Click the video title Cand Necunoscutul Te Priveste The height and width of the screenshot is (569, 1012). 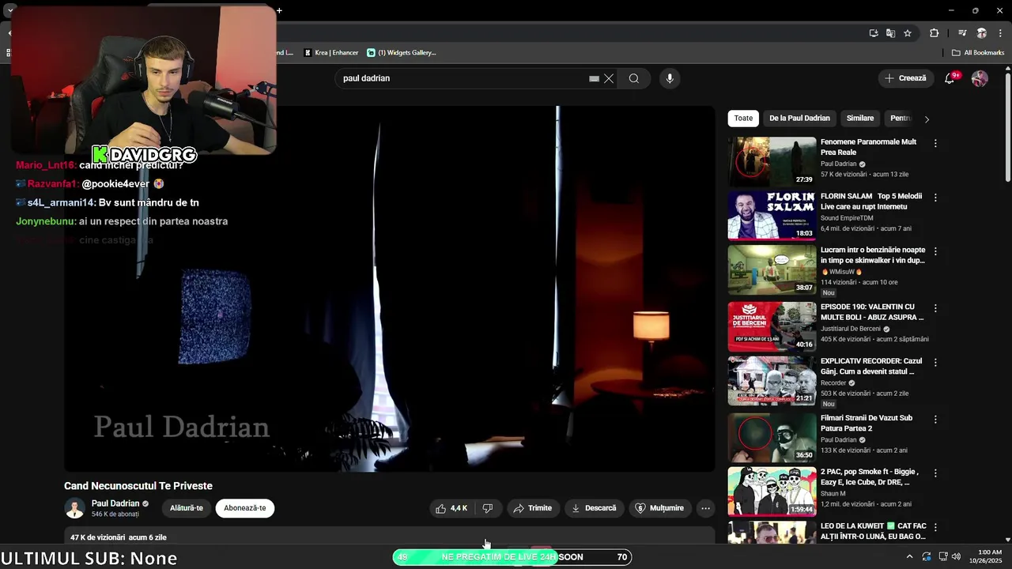(x=138, y=486)
